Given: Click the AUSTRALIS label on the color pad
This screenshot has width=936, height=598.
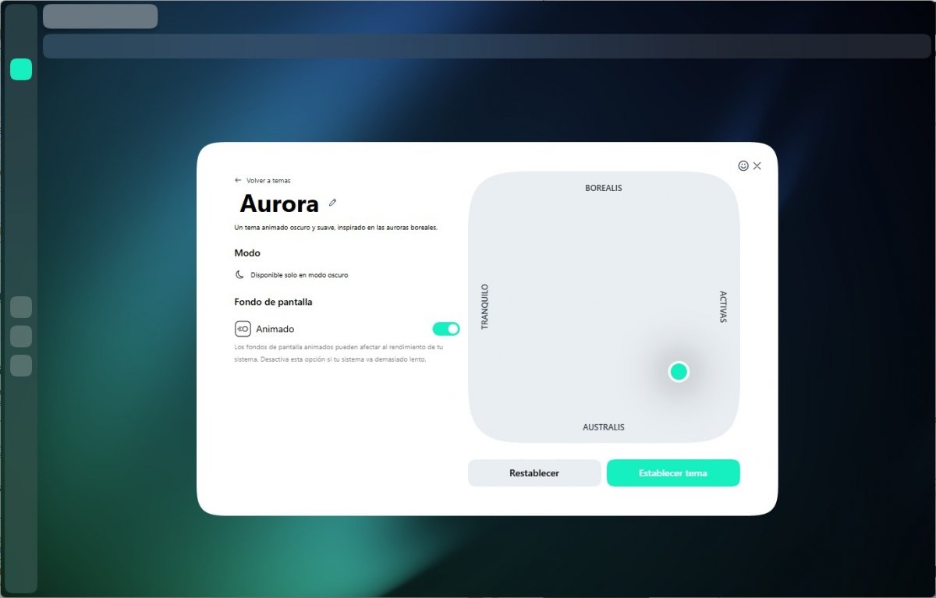Looking at the screenshot, I should 604,427.
